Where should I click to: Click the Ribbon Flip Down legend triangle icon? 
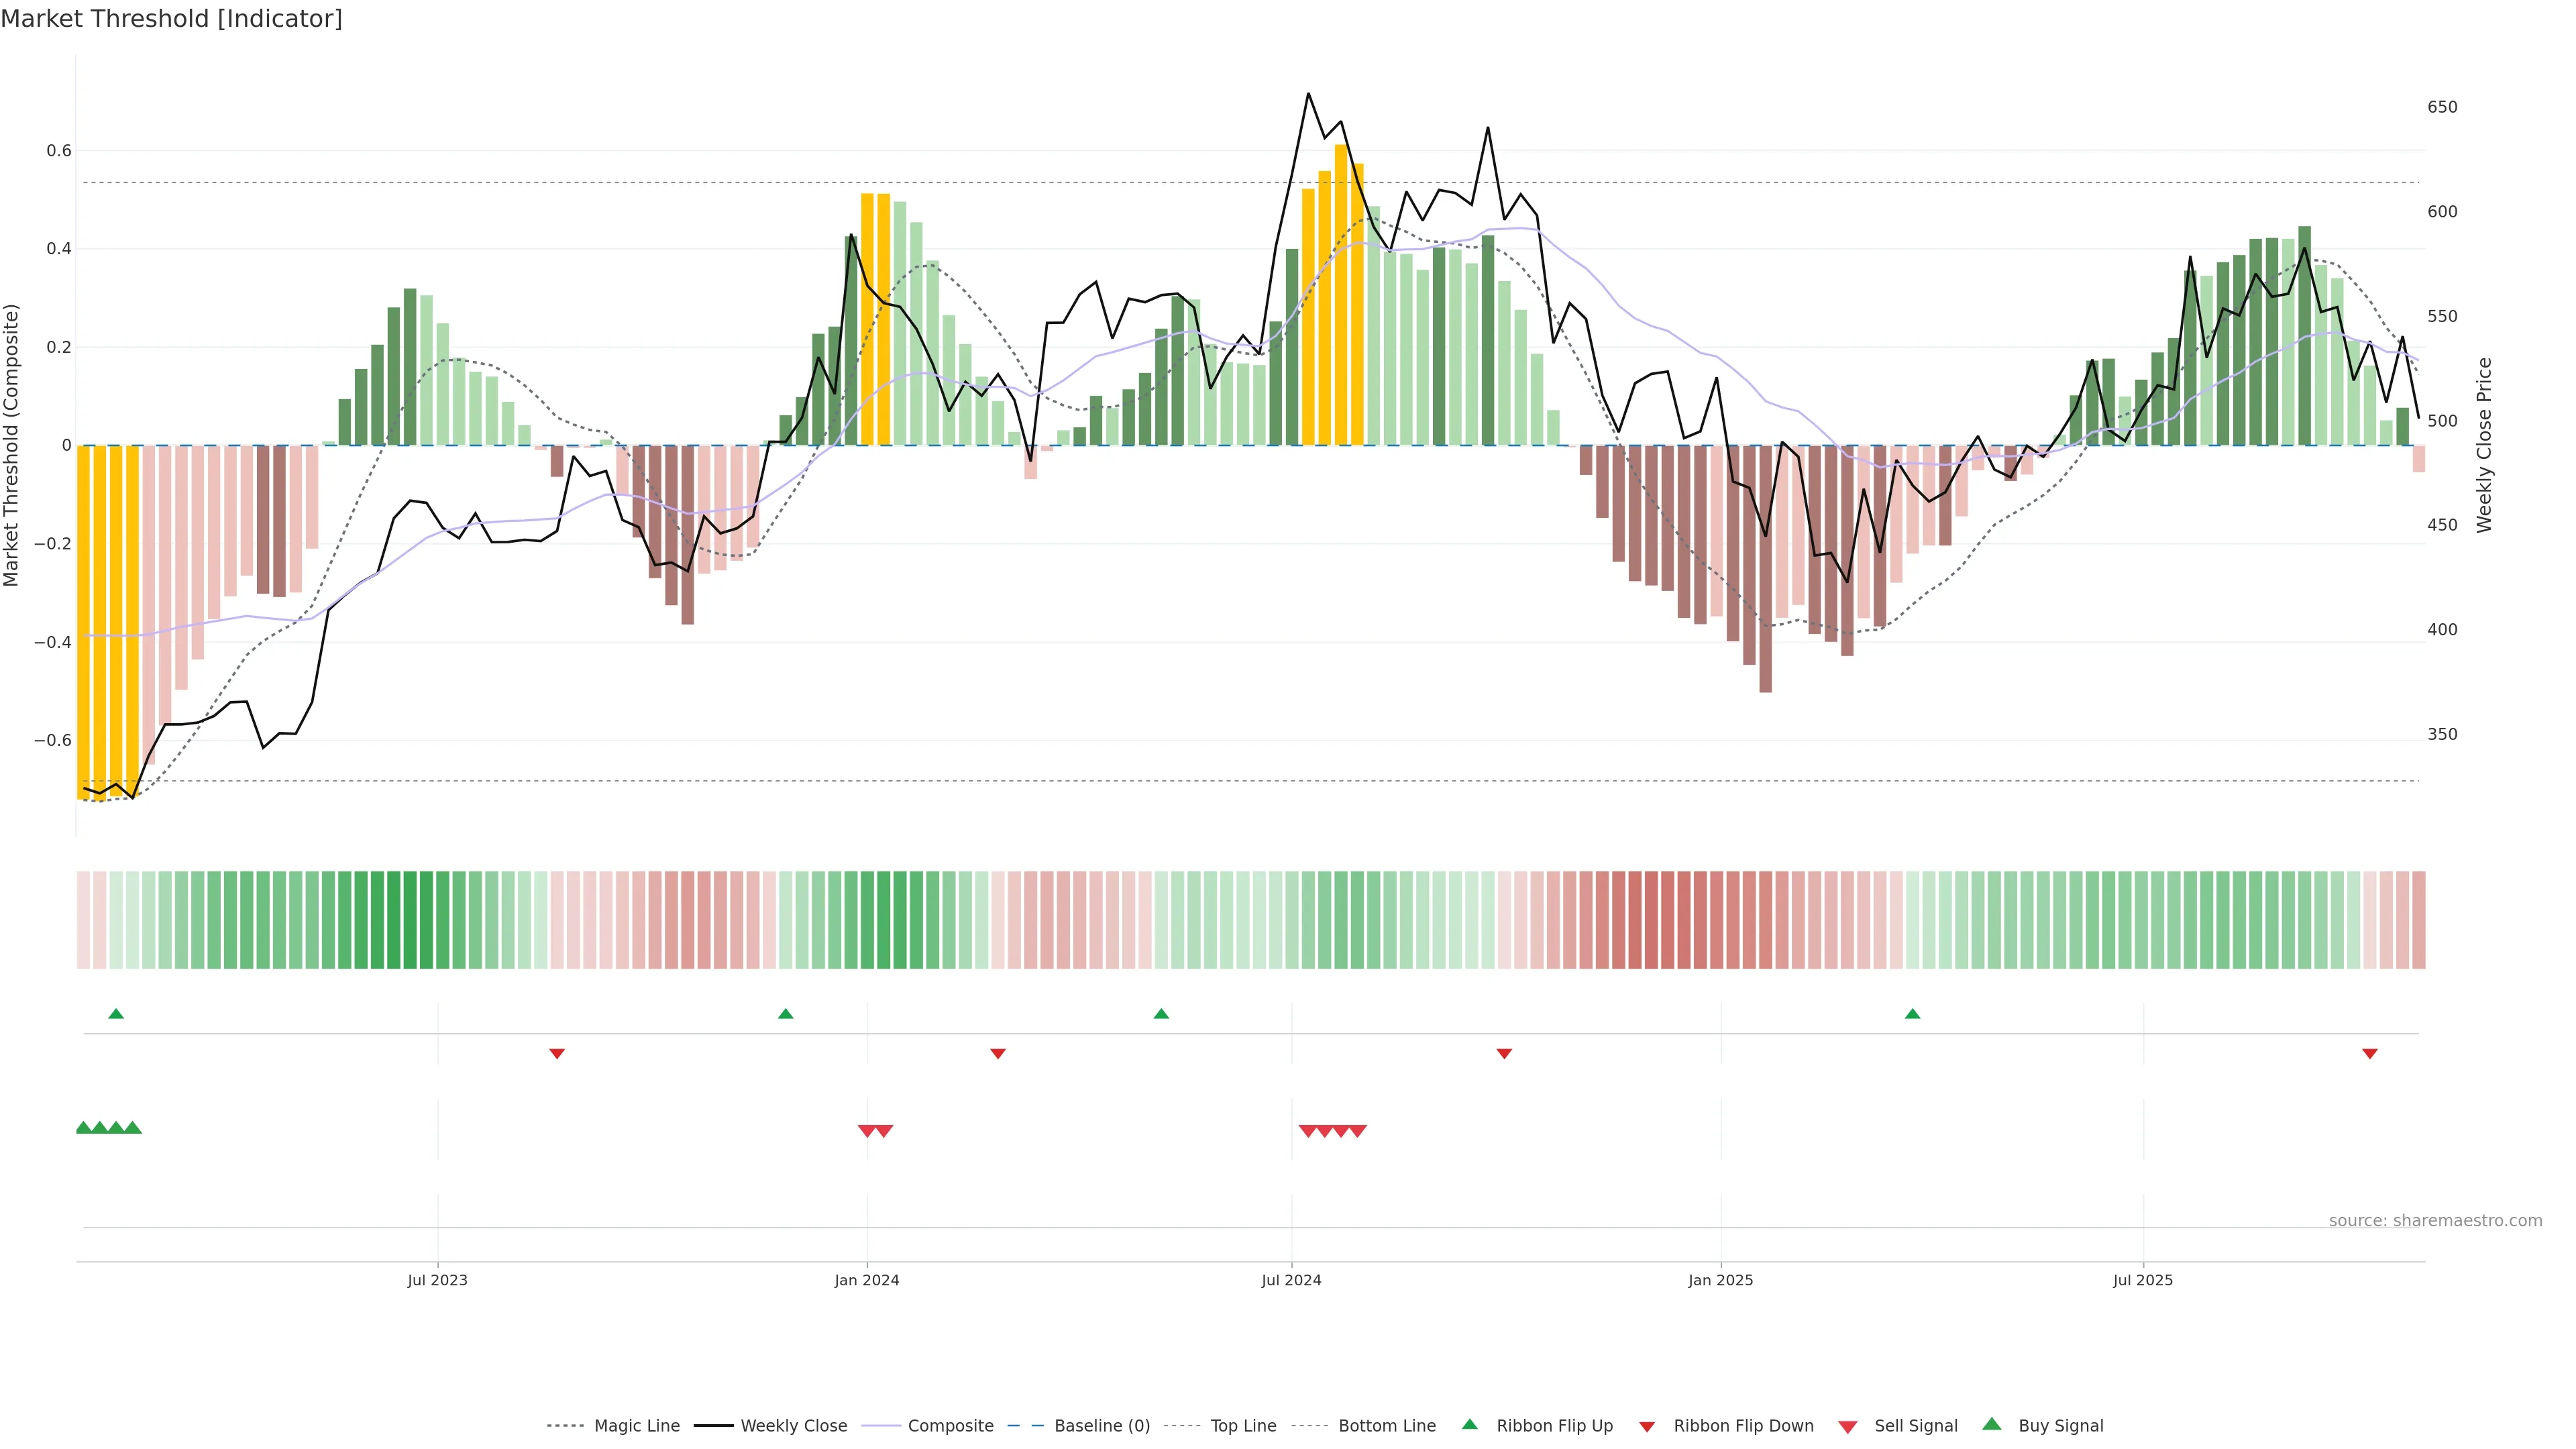(1647, 1427)
